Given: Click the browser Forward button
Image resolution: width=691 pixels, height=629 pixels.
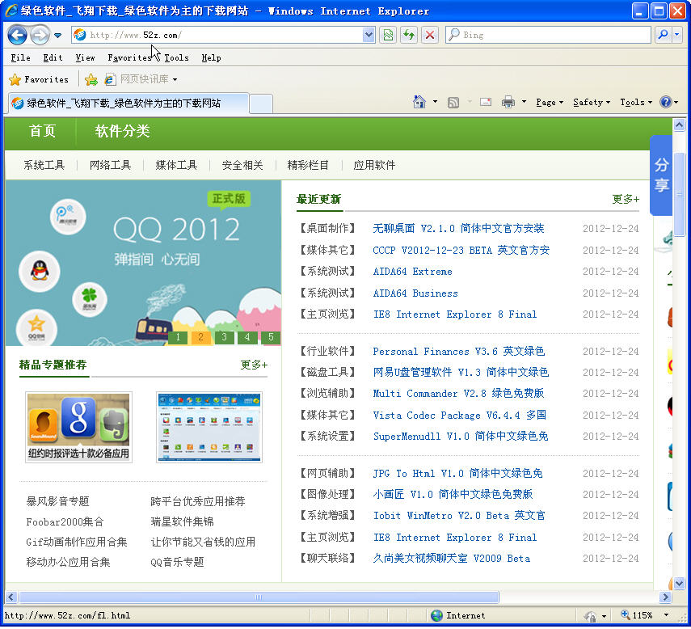Looking at the screenshot, I should pos(40,35).
